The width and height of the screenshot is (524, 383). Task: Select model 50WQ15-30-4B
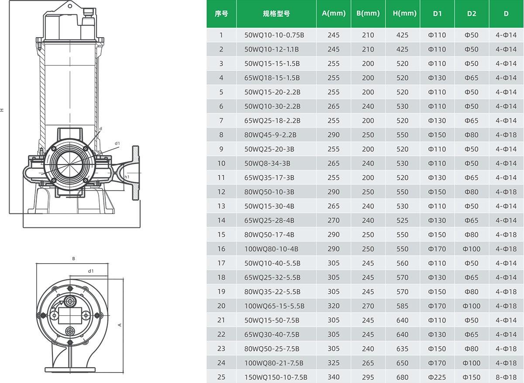[x=269, y=206]
